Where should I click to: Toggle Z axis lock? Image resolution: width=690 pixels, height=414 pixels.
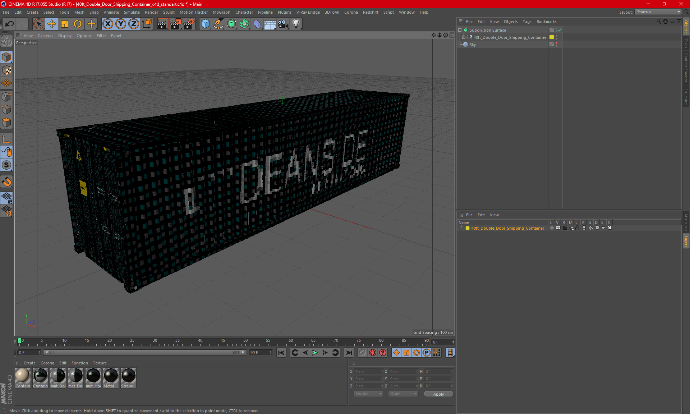point(134,24)
